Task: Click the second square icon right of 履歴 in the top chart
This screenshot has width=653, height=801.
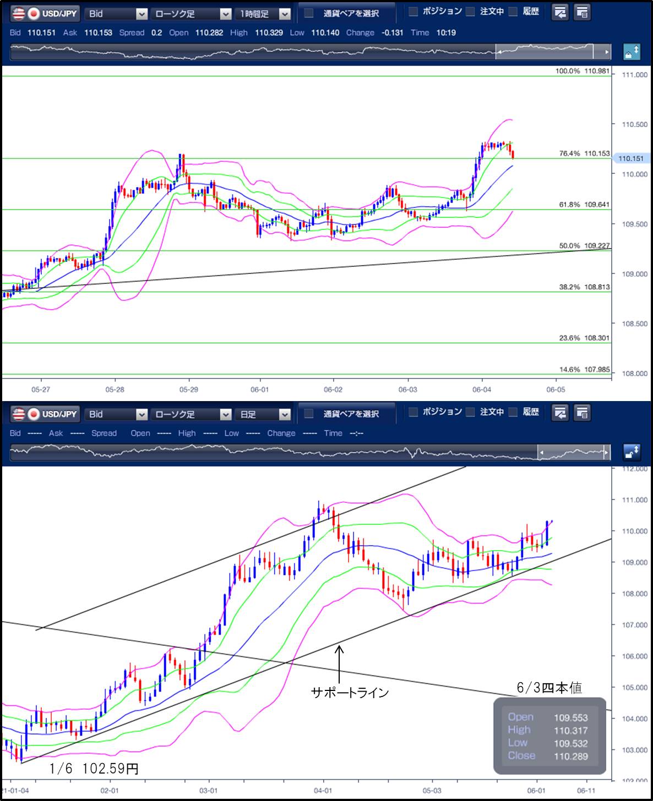Action: click(x=582, y=13)
